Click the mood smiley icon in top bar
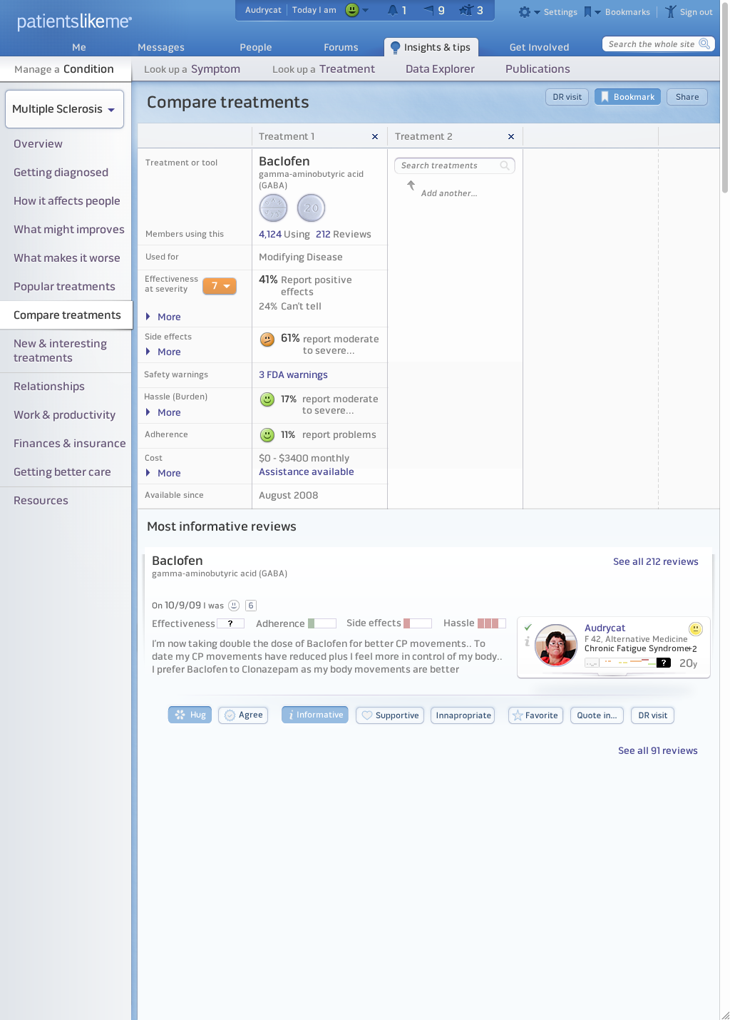Viewport: 730px width, 1020px height. point(352,10)
